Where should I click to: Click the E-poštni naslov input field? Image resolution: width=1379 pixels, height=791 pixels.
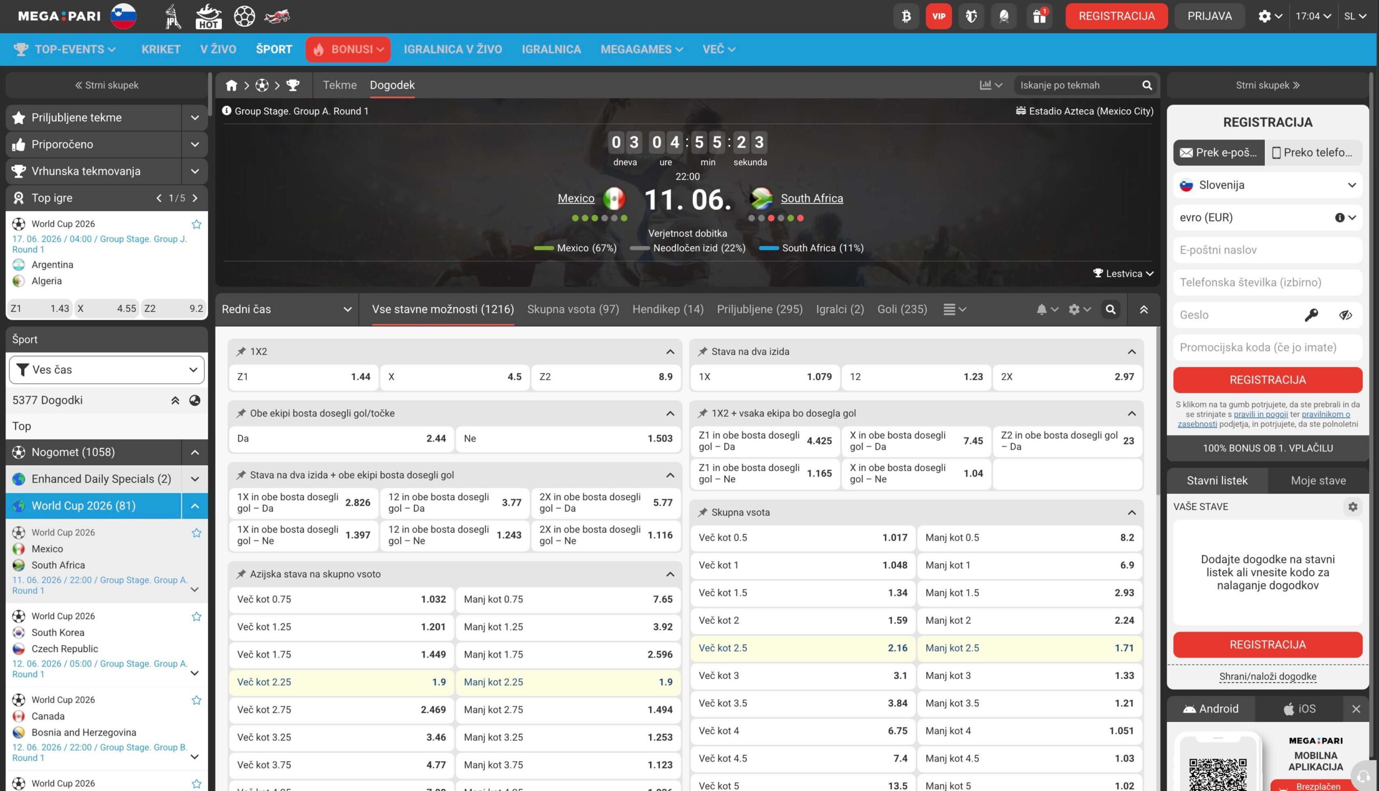tap(1267, 250)
